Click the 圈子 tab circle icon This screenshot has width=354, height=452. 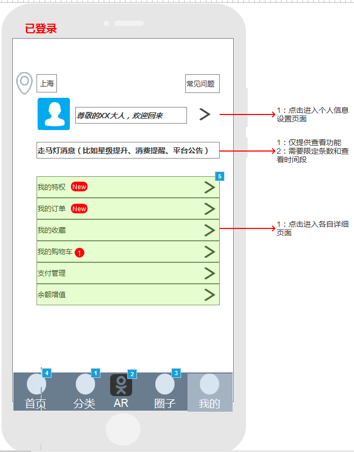[164, 384]
